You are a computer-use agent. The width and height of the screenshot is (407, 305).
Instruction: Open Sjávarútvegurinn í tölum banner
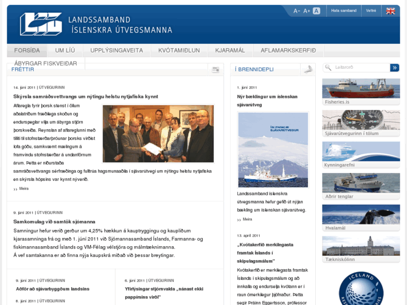point(361,123)
